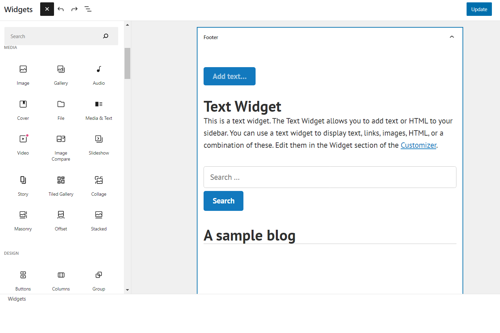
Task: Insert a Cover block
Action: pyautogui.click(x=23, y=110)
